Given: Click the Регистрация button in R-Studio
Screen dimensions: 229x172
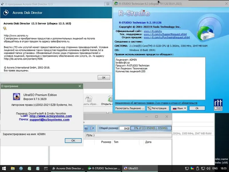Looking at the screenshot, I should [x=158, y=108].
